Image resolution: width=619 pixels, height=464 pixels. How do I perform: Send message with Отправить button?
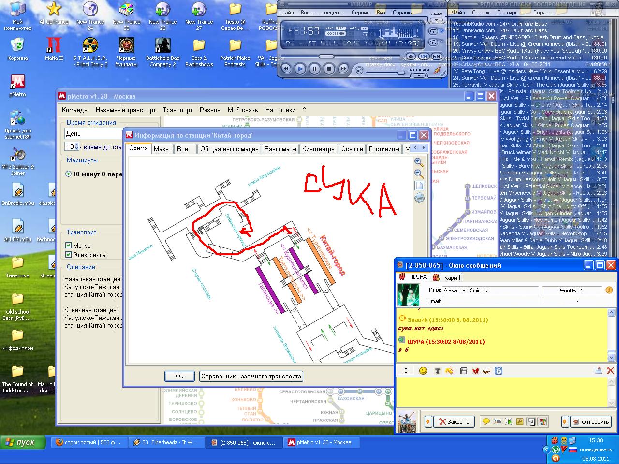tap(591, 421)
